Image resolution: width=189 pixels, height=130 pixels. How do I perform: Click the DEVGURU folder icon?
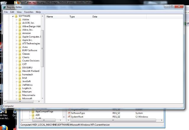coord(20,68)
